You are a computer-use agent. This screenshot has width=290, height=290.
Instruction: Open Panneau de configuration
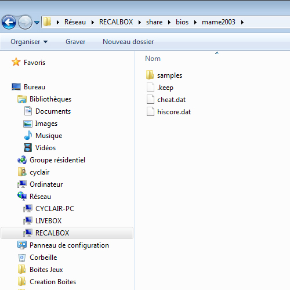[69, 245]
